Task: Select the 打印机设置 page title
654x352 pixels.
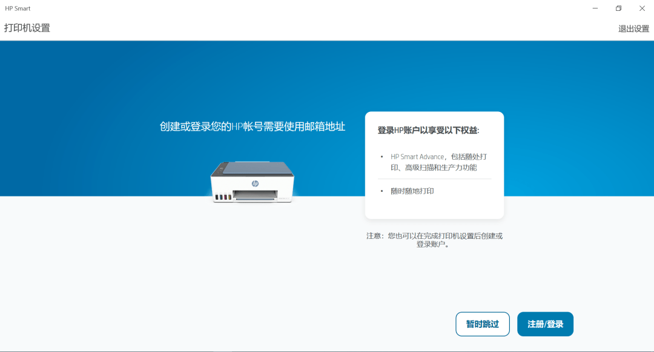Action: pyautogui.click(x=27, y=28)
